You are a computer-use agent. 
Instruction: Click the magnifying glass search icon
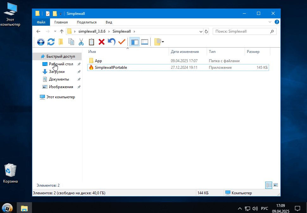coord(272,31)
